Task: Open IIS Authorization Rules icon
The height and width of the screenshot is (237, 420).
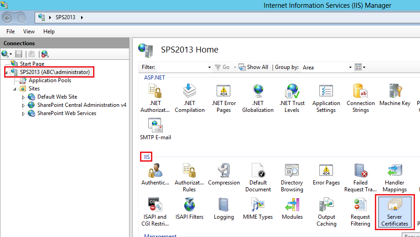Action: (x=189, y=178)
